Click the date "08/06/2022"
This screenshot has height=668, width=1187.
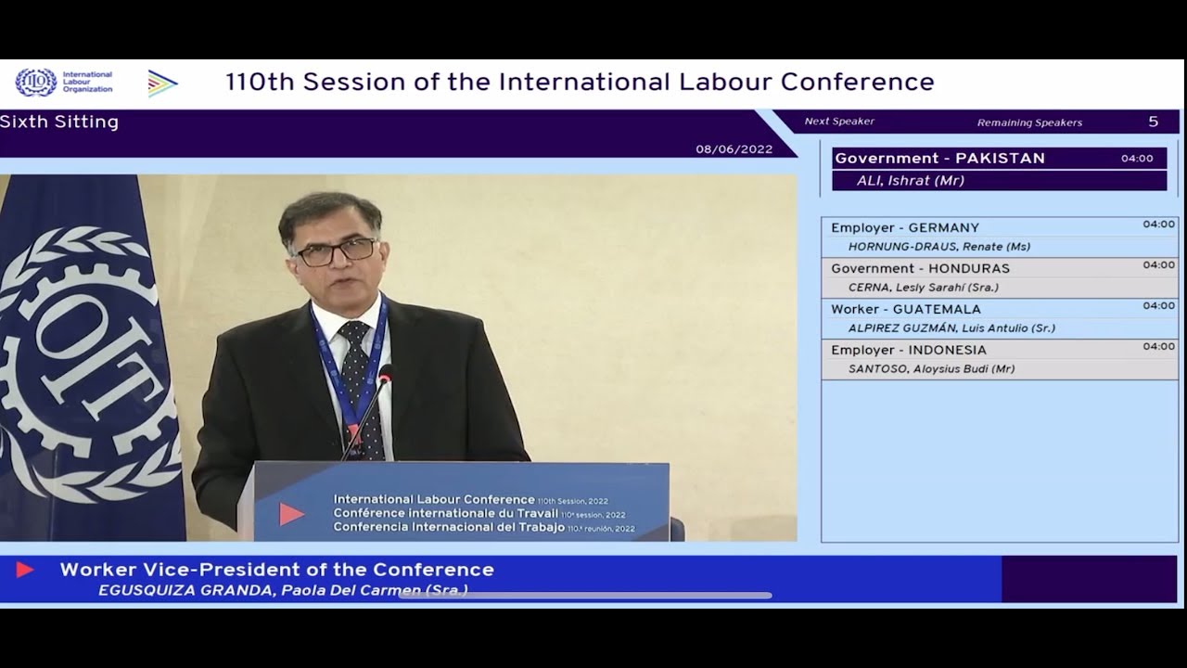(734, 149)
